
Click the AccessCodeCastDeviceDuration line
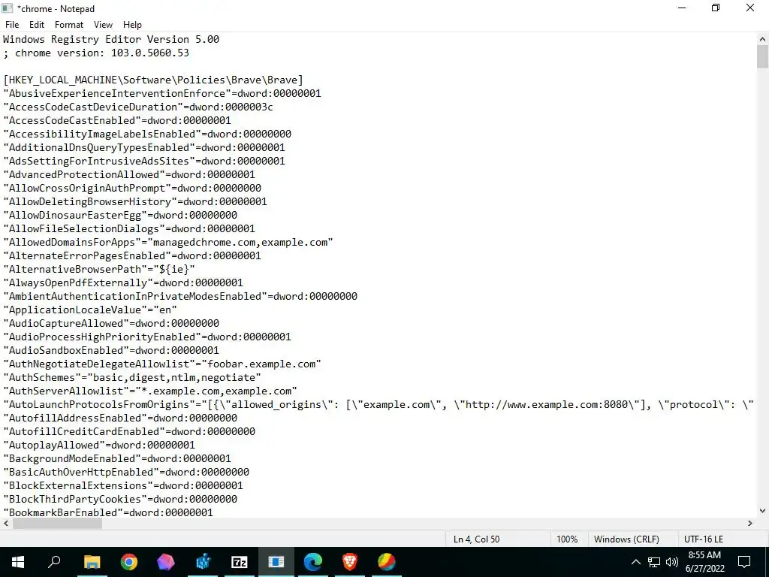[x=138, y=107]
